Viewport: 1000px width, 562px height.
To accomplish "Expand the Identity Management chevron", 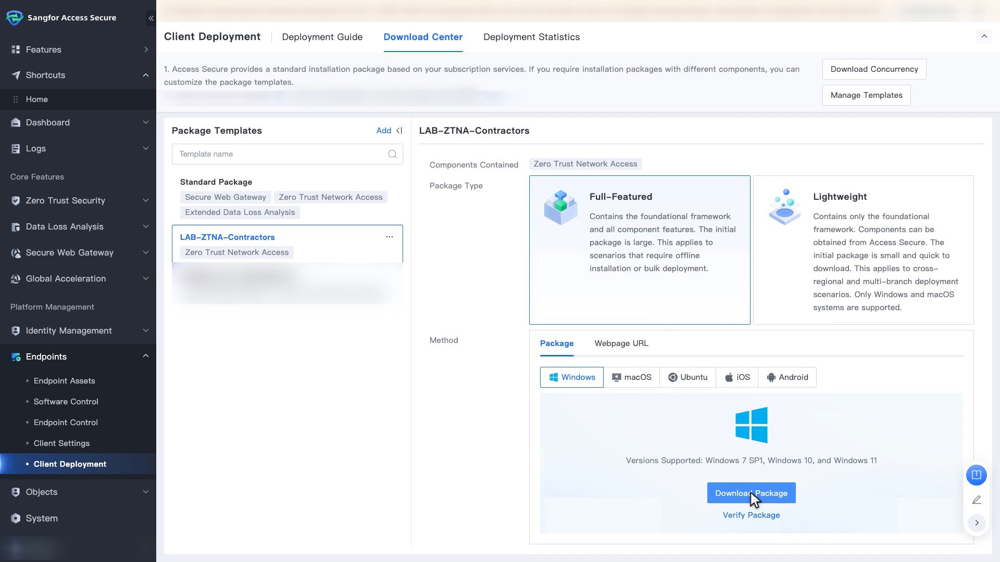I will (x=146, y=330).
